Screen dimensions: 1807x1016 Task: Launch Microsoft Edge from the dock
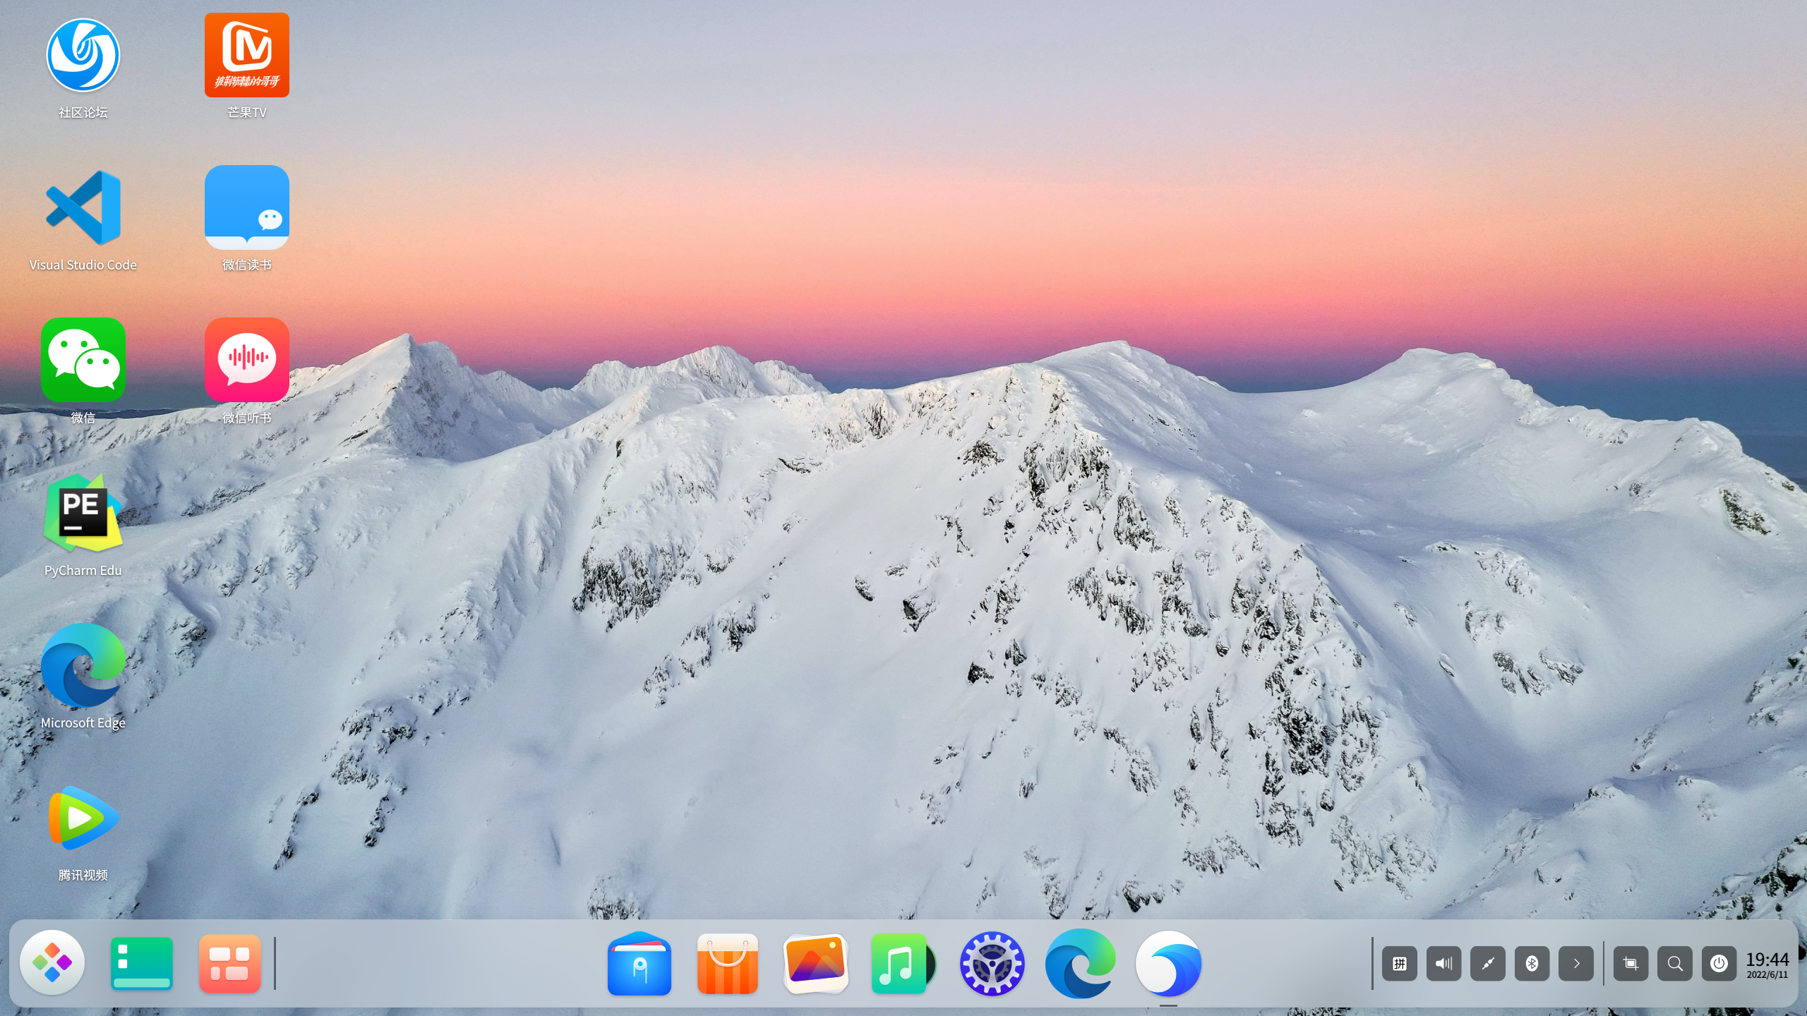[x=1081, y=963]
